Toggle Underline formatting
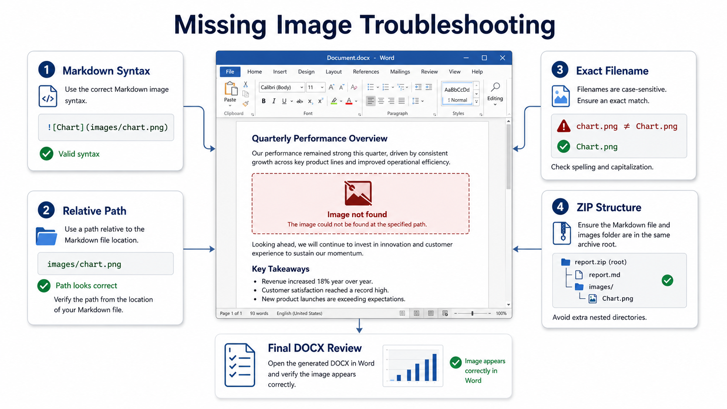The image size is (727, 409). 284,101
